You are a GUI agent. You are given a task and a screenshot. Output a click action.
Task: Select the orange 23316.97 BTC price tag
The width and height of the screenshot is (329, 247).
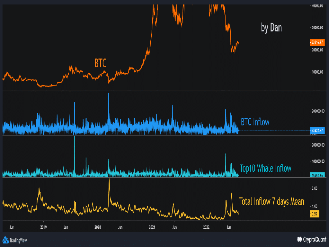coord(317,42)
